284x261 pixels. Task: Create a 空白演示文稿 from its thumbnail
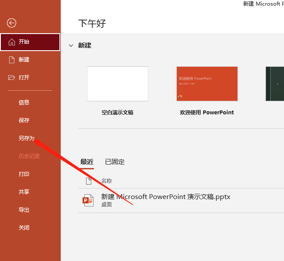point(118,84)
